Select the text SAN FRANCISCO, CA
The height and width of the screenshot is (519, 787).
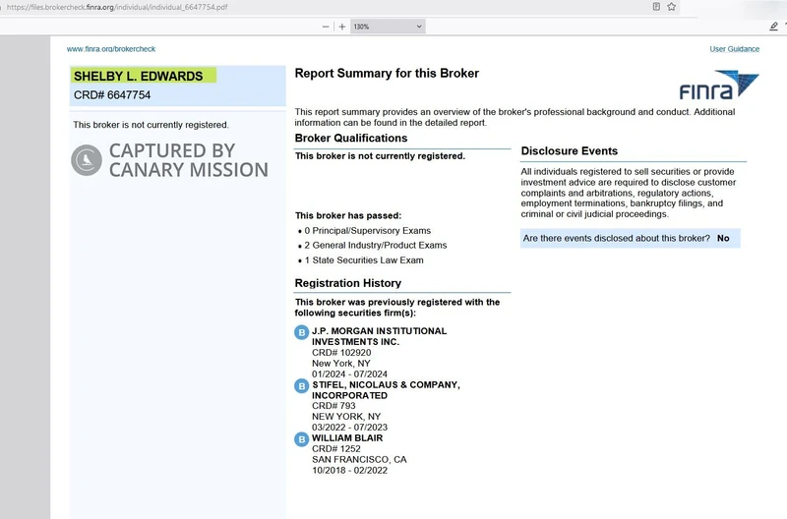click(x=359, y=459)
